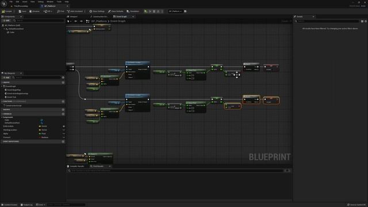Toggle Forward variable visibility eye

coord(64,137)
